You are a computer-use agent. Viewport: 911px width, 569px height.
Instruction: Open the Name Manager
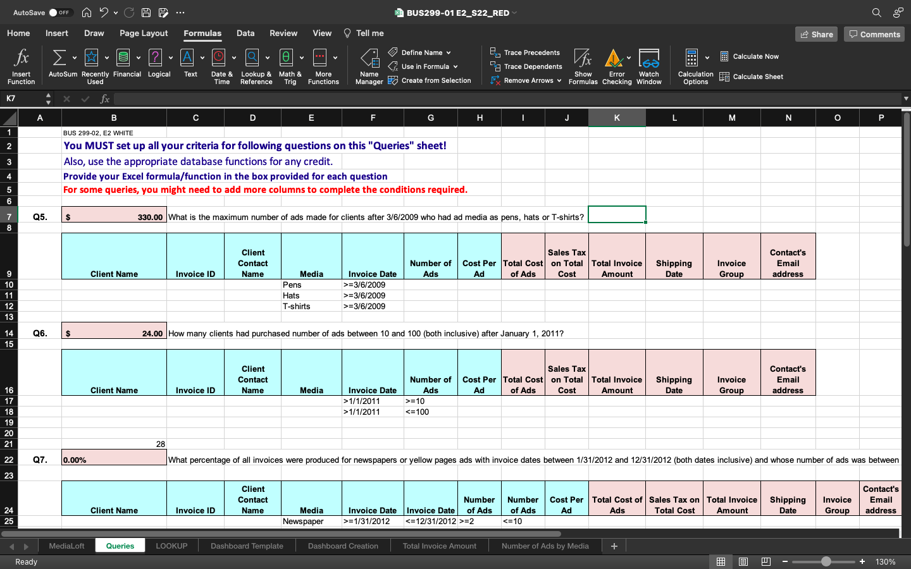pos(369,67)
